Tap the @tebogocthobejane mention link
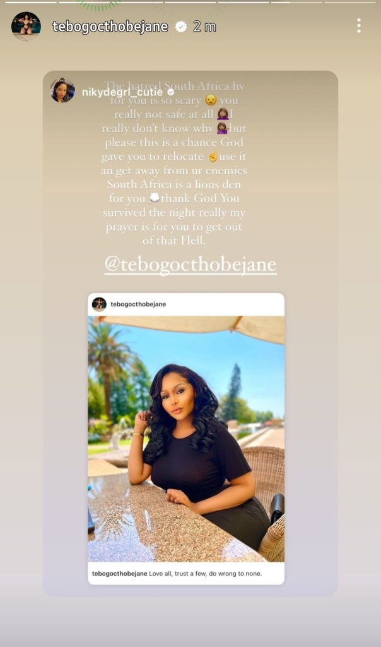Screen dimensions: 381x647 tap(190, 264)
